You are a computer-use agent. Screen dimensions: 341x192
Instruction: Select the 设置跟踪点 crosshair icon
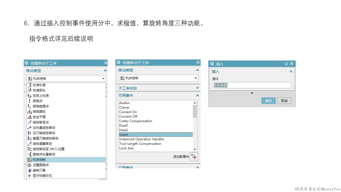point(30,165)
